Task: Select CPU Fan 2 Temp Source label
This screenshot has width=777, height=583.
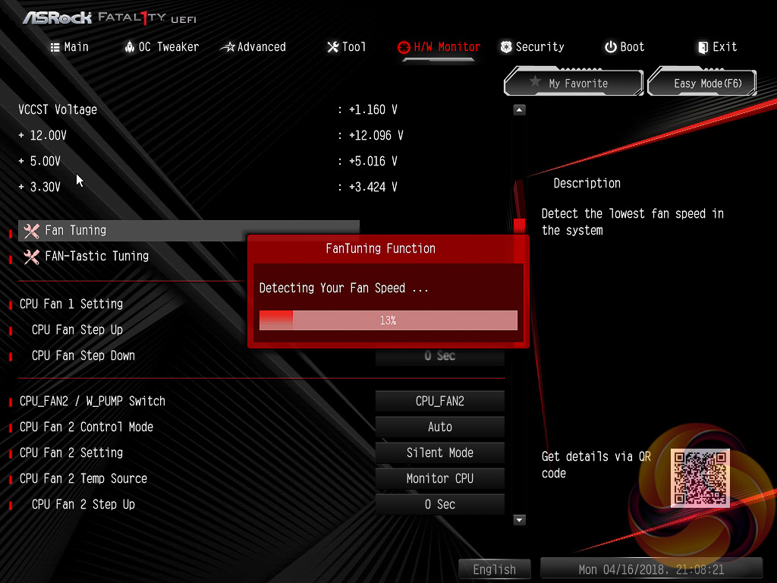Action: [x=83, y=478]
